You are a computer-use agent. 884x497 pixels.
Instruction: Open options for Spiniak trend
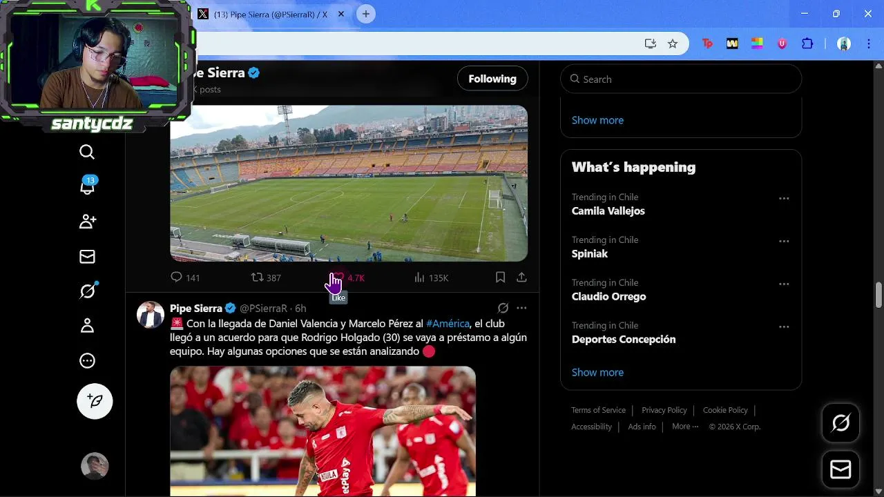[784, 241]
